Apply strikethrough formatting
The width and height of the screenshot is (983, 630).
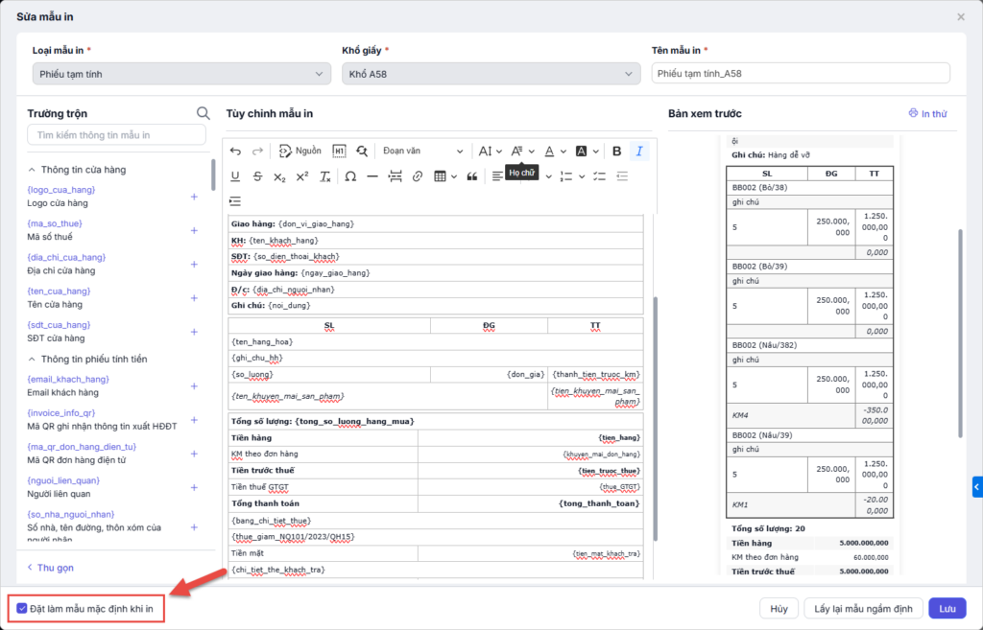[x=257, y=176]
